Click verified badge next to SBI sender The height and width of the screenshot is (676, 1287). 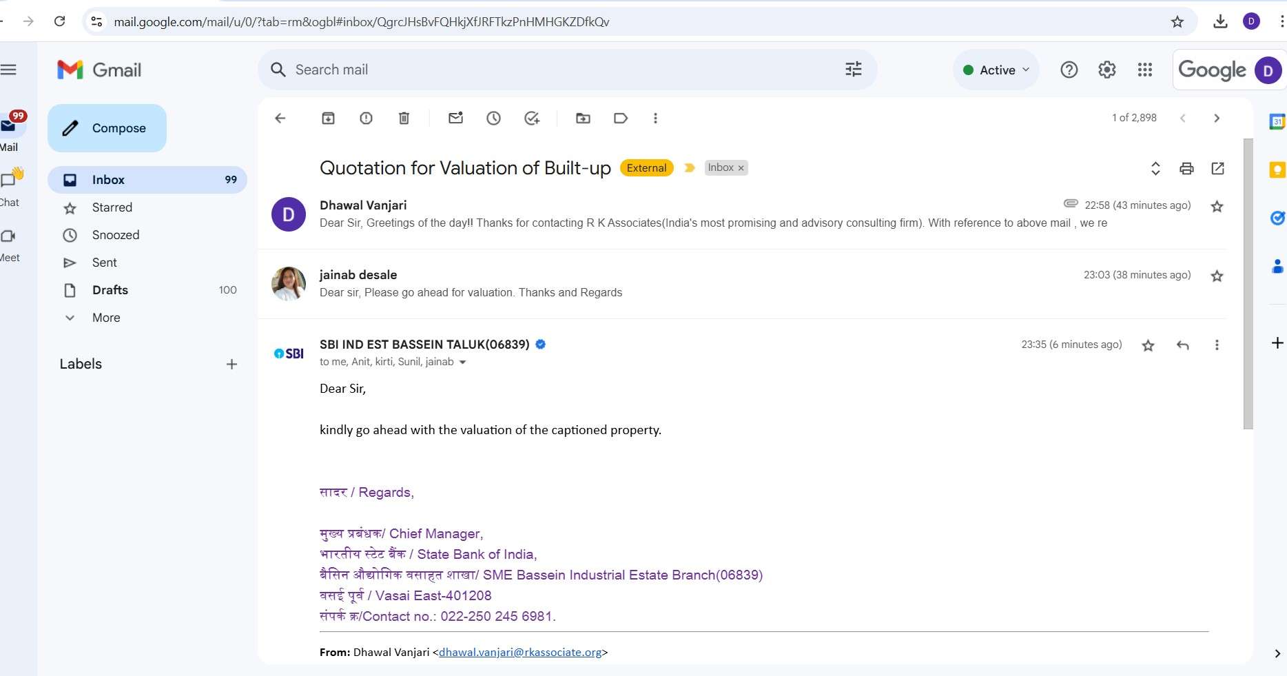point(541,345)
